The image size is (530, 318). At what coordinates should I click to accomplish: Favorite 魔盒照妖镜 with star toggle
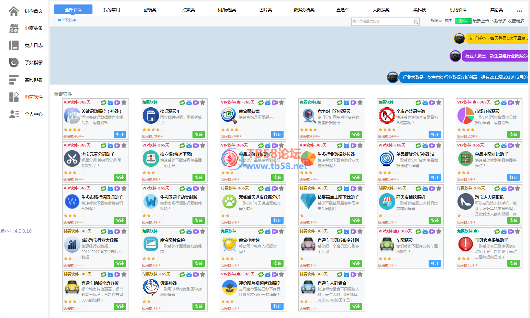click(x=281, y=102)
